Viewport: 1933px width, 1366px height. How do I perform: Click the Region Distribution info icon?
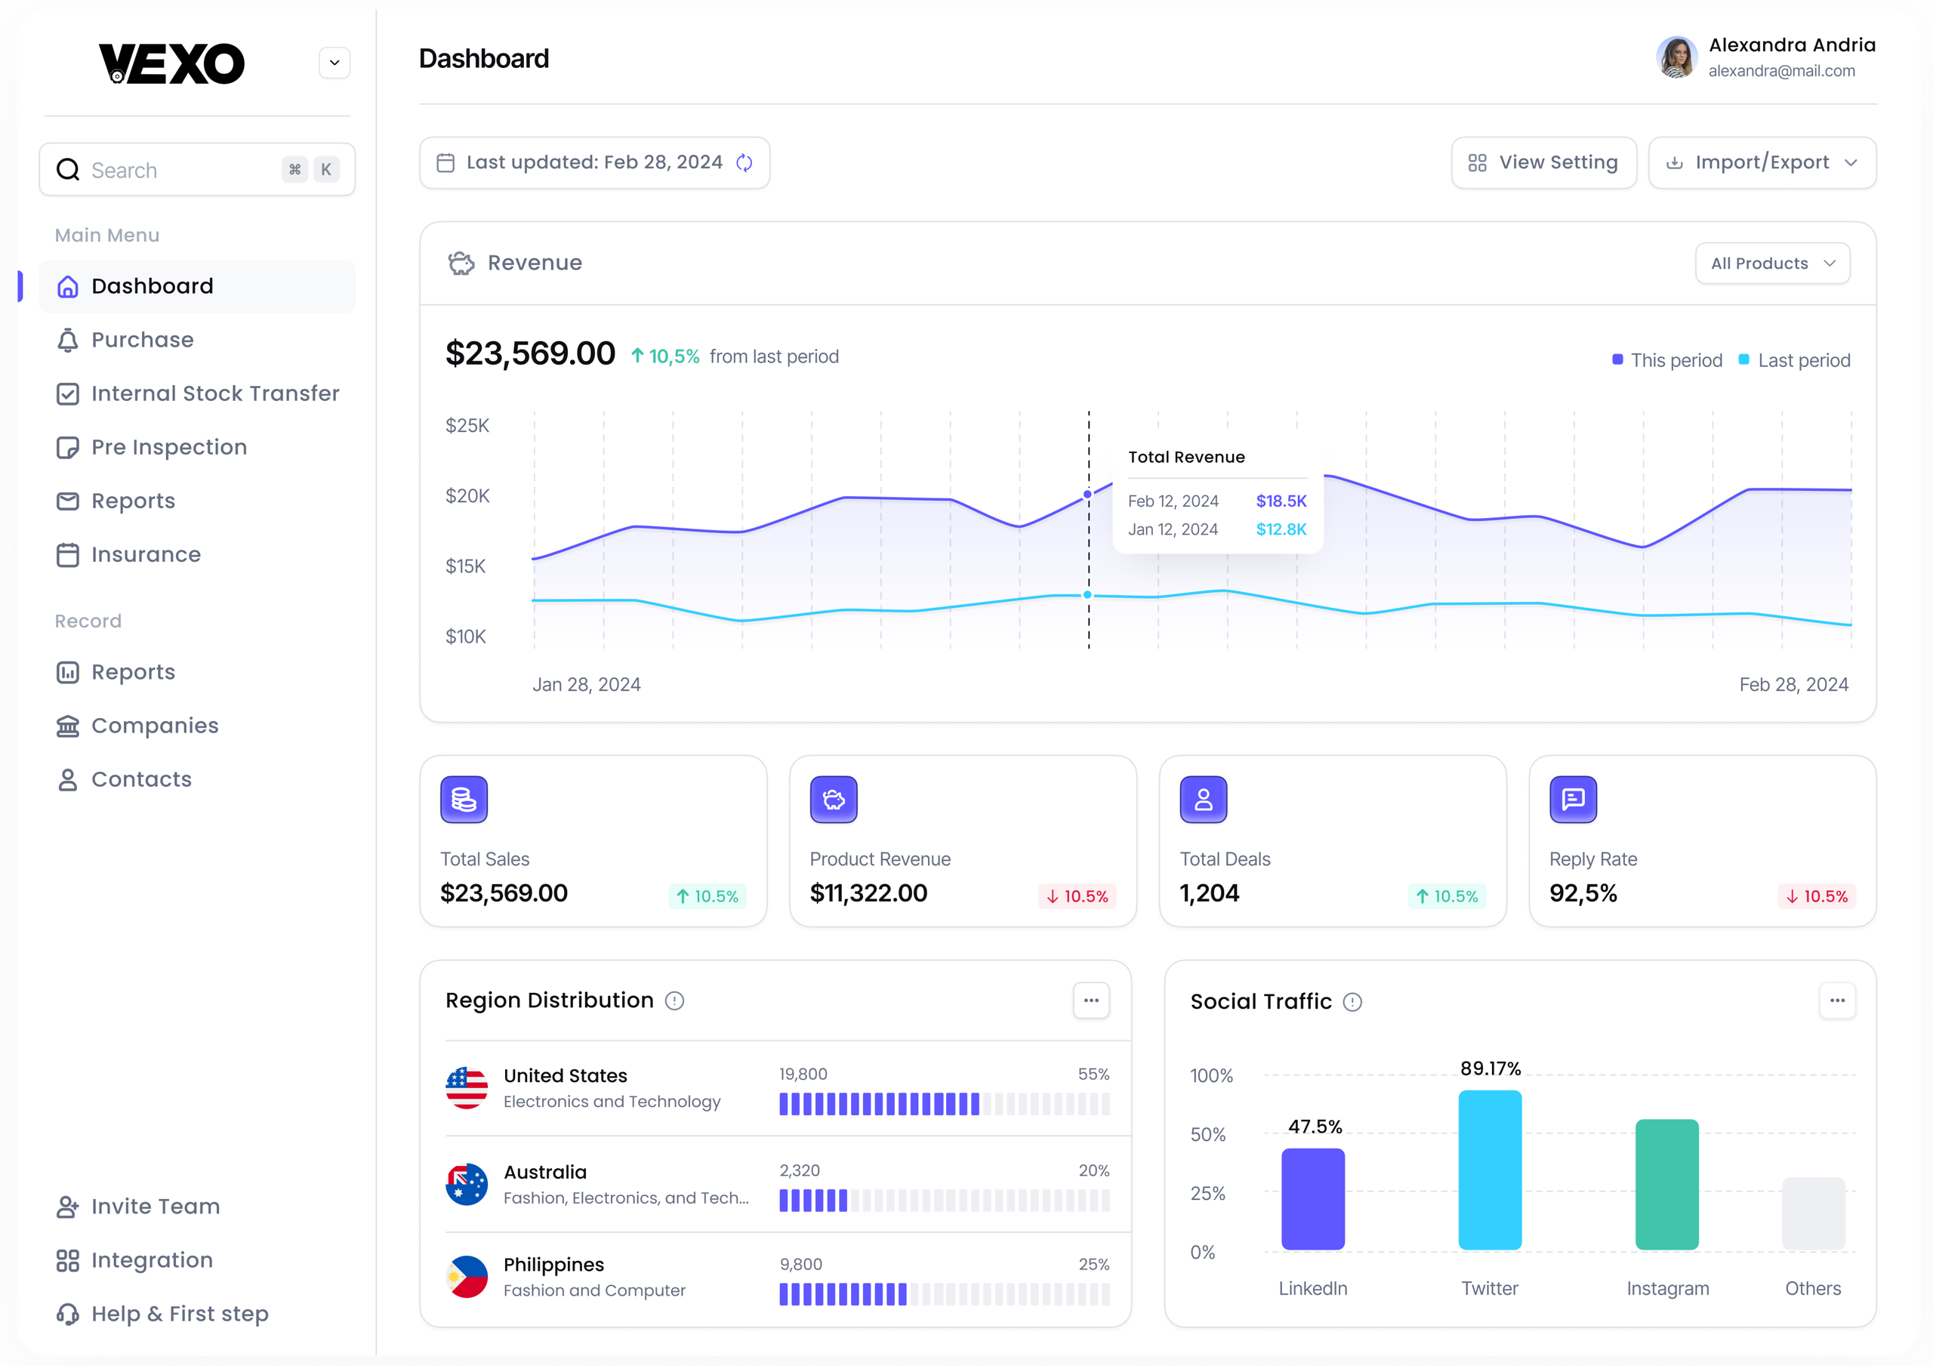point(674,1001)
